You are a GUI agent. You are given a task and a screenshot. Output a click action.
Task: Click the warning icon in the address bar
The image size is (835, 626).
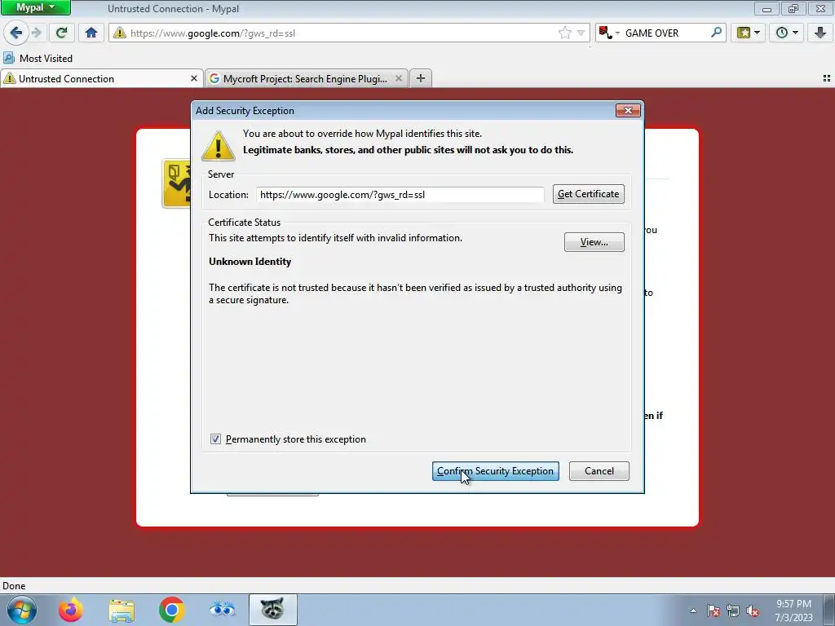point(120,33)
